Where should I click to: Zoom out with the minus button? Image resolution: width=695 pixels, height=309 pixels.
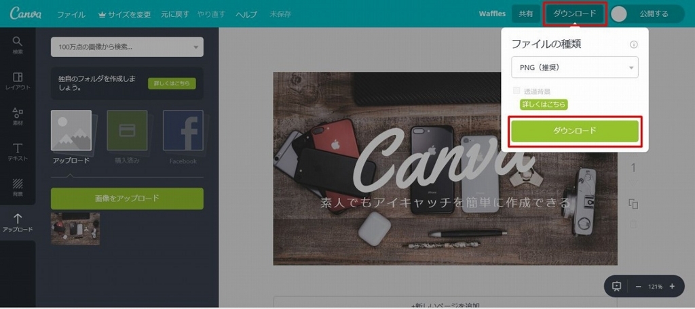(x=638, y=287)
